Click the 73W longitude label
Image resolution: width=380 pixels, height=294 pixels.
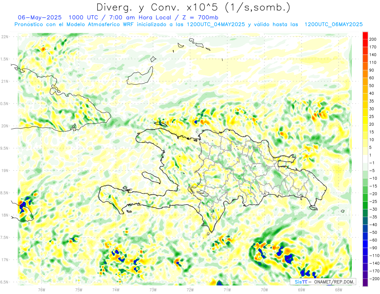tap(153, 290)
